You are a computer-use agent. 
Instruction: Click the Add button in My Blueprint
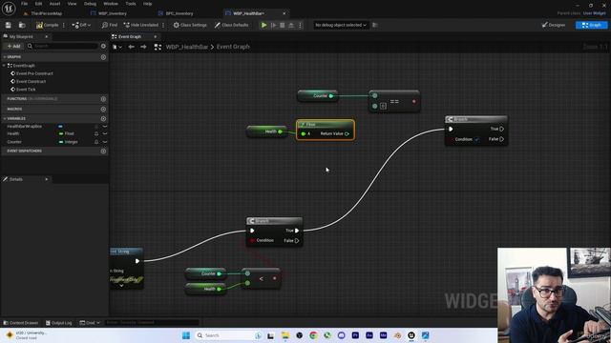(13, 46)
